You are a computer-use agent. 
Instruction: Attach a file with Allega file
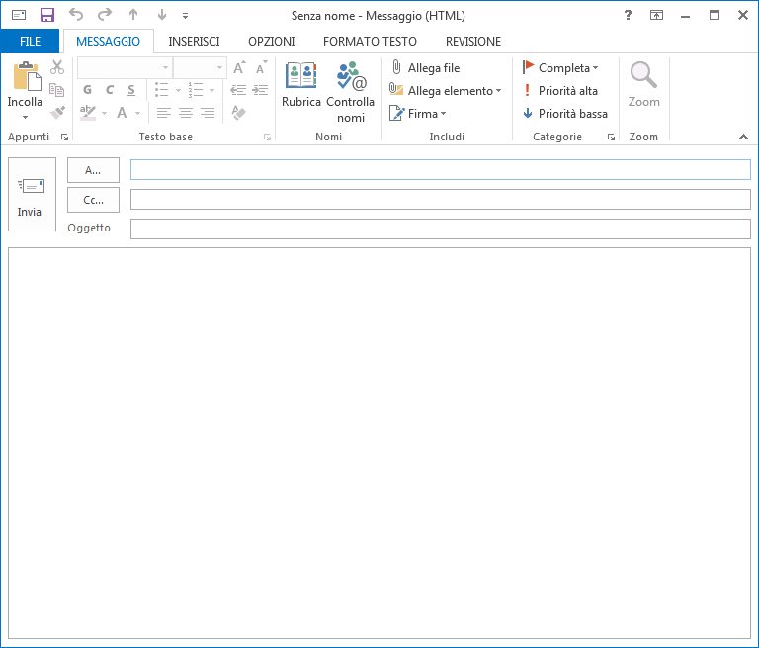(x=425, y=68)
